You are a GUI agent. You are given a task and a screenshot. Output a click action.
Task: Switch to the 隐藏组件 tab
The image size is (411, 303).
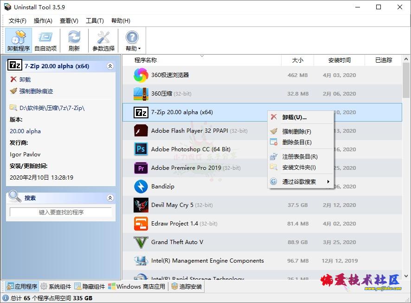pyautogui.click(x=90, y=286)
